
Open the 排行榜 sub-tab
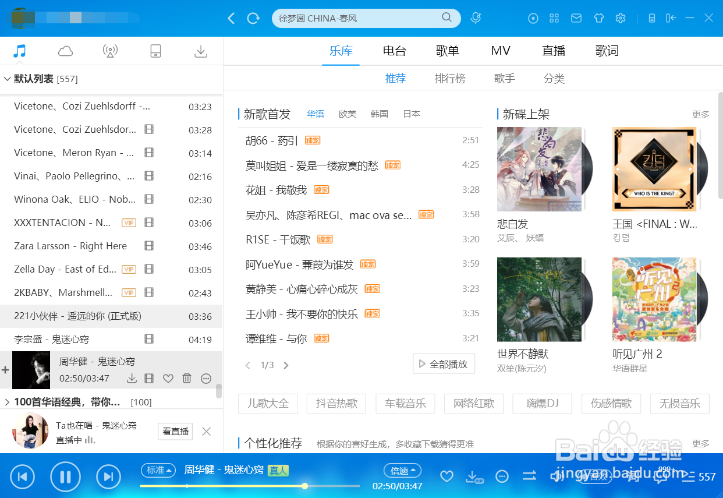450,79
